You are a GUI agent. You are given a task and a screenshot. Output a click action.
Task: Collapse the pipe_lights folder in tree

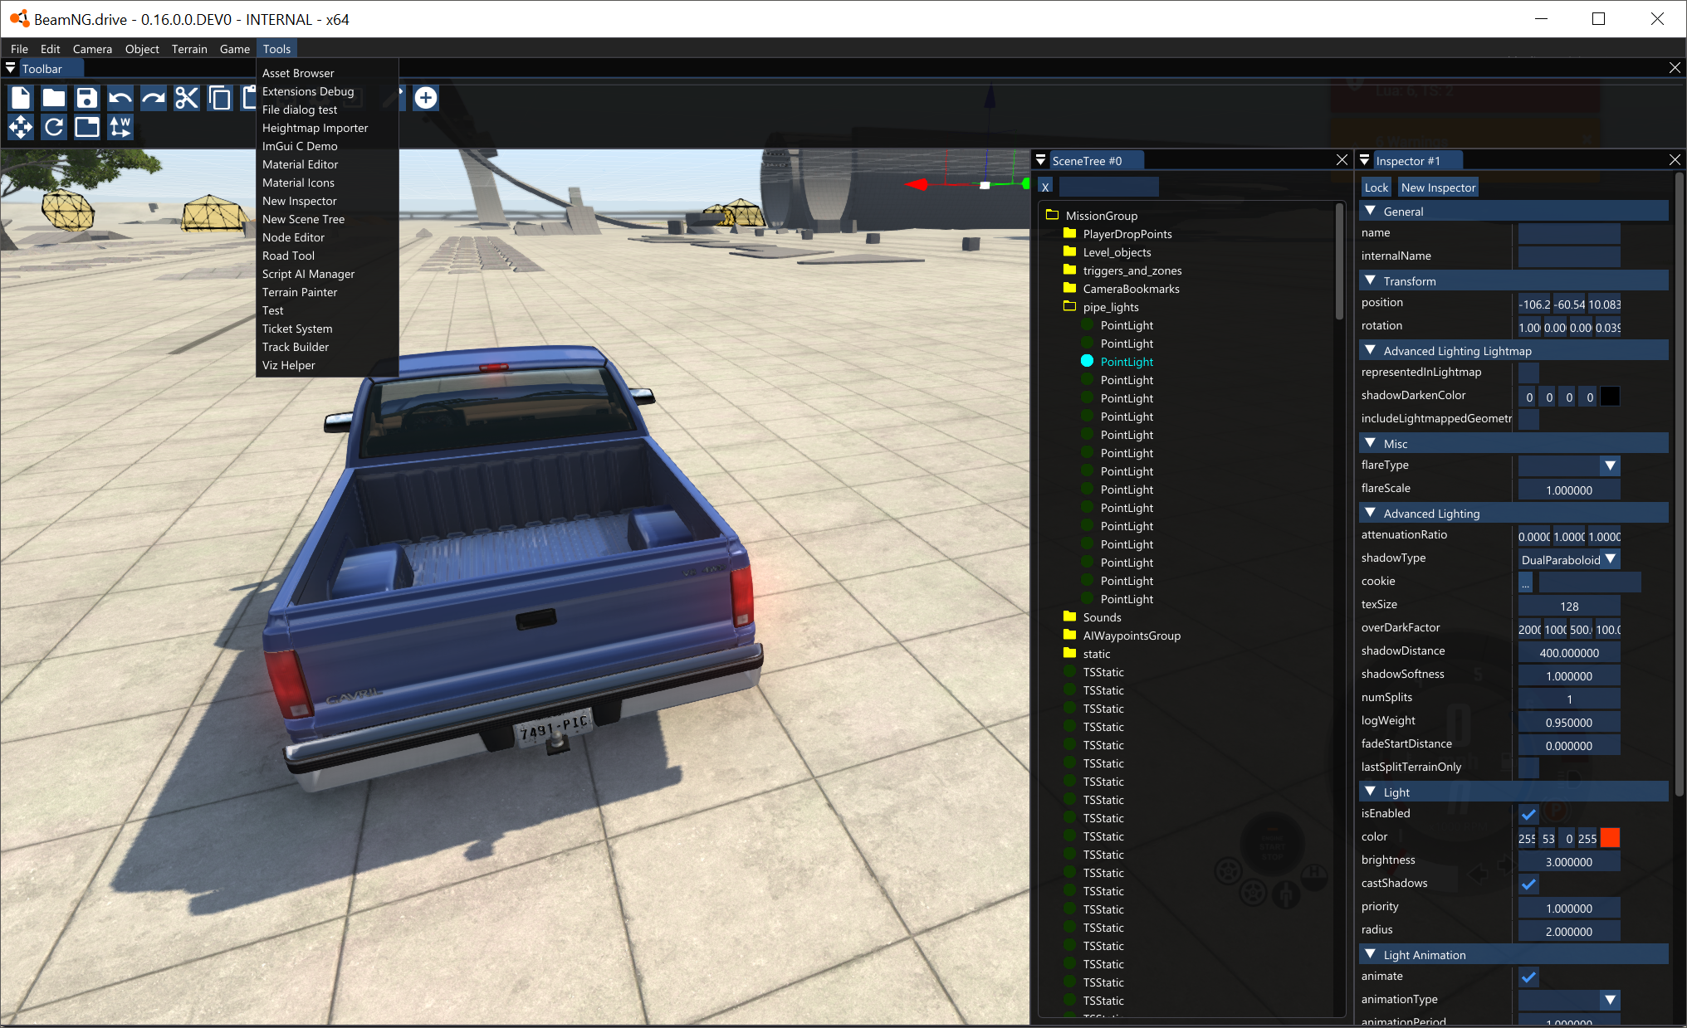[1070, 306]
